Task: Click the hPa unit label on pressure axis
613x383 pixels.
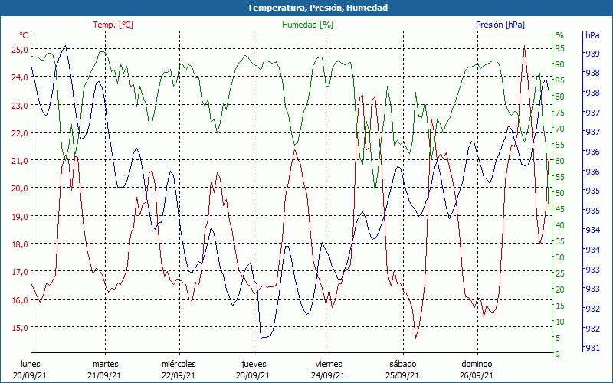Action: pyautogui.click(x=592, y=35)
